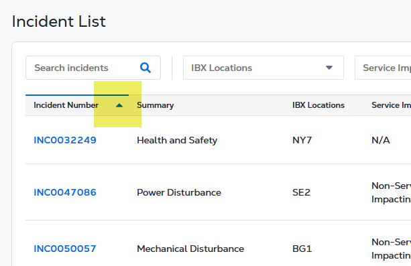The image size is (411, 266).
Task: Sort by IBX Locations column header
Action: (x=318, y=105)
